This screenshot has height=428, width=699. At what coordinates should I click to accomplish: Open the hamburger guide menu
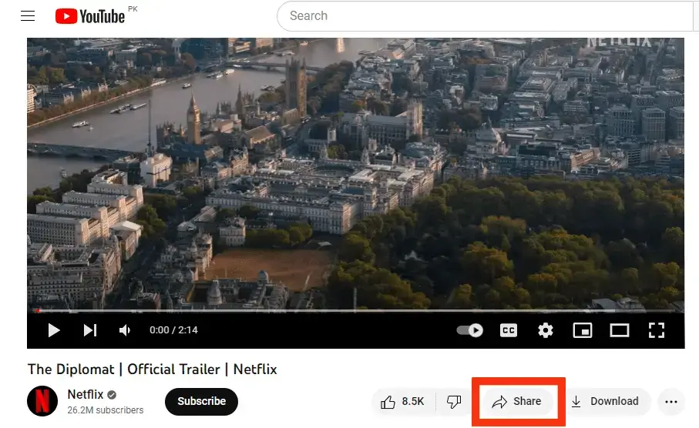[28, 16]
